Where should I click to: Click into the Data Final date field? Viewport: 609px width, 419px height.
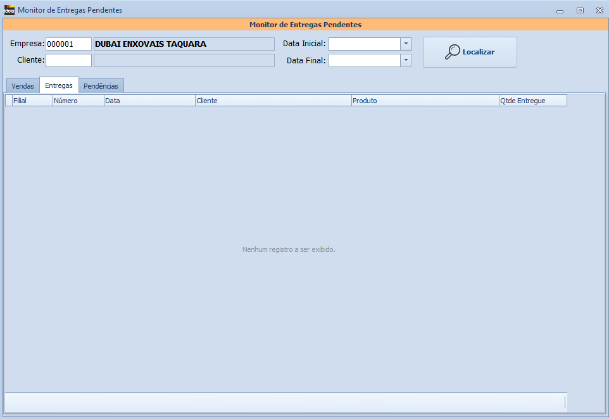(364, 61)
